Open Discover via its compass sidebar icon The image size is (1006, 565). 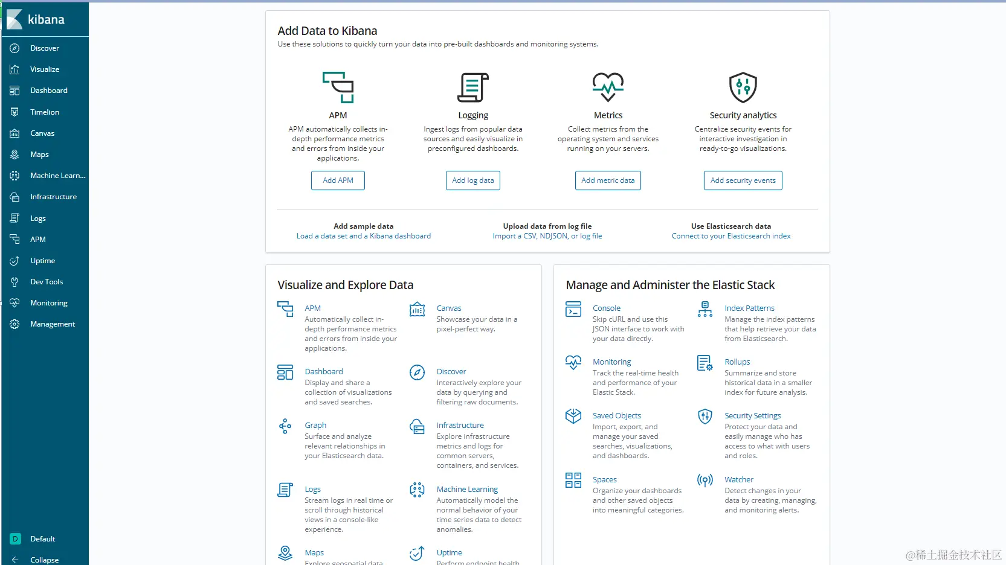pos(15,48)
